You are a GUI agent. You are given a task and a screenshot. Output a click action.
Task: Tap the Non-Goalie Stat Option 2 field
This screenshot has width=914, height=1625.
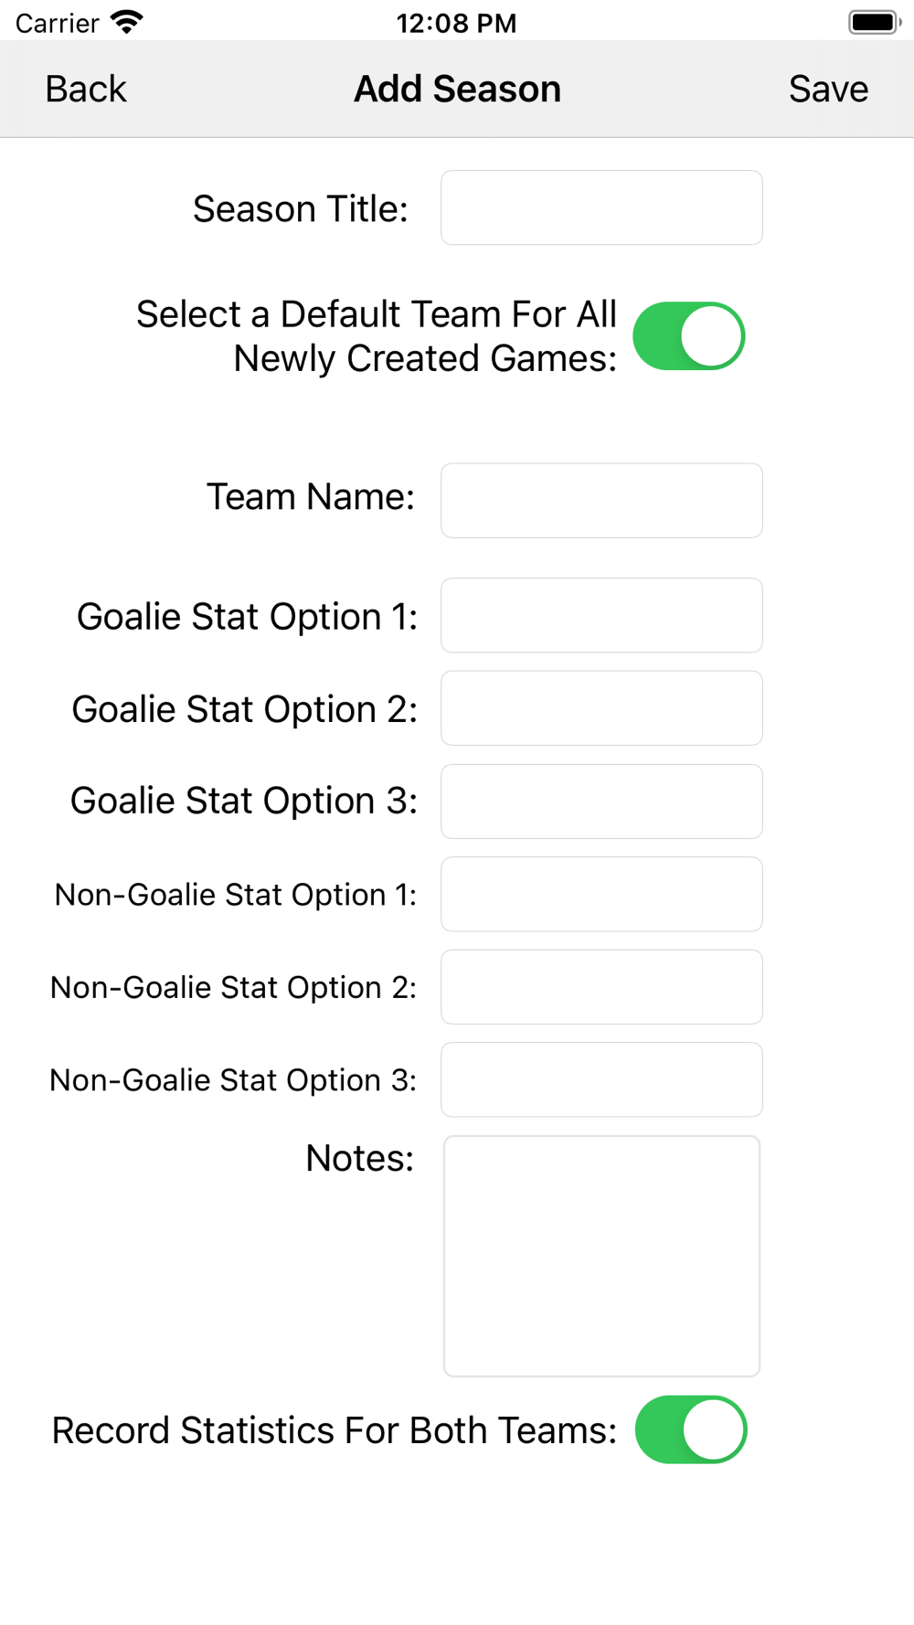[601, 987]
